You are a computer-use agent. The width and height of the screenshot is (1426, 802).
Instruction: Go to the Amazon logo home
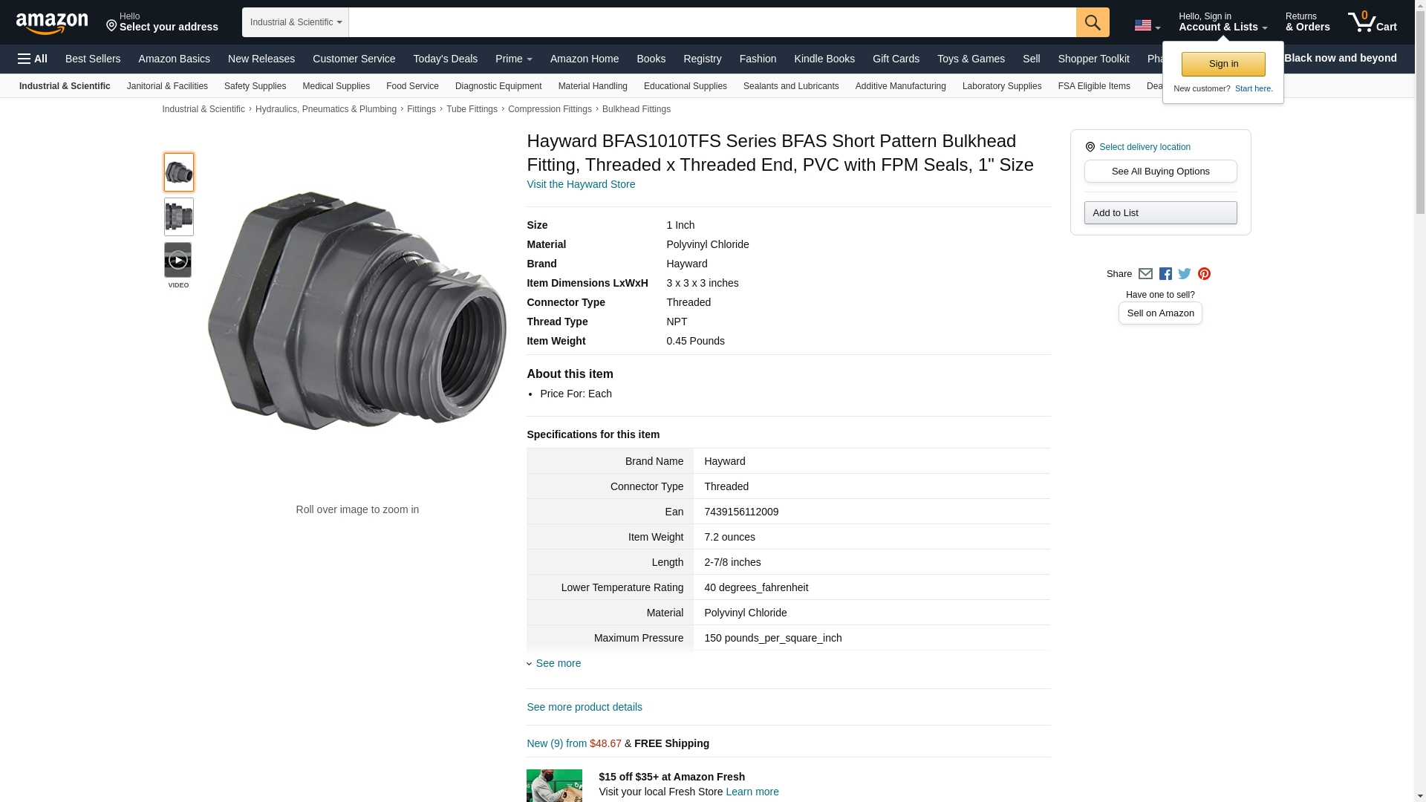(52, 24)
